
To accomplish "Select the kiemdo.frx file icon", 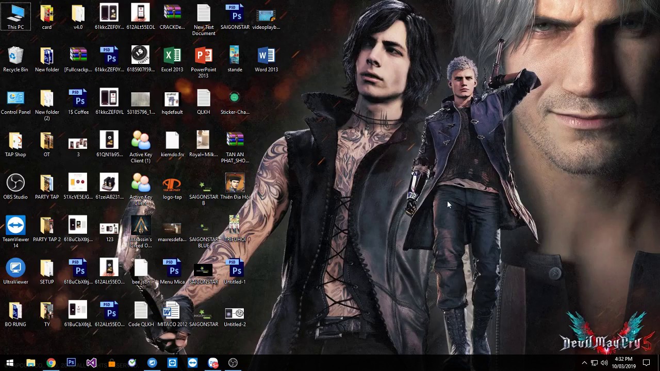I will [x=172, y=145].
